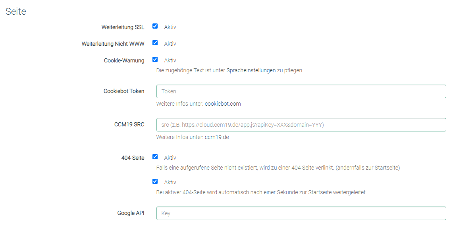Toggle the Weiterleitung Nicht-WWW checkbox

(x=155, y=43)
